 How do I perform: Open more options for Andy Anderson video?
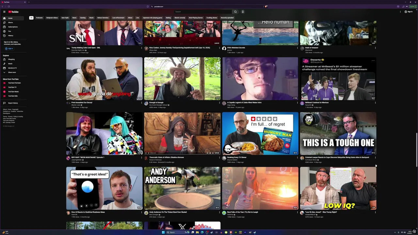[219, 212]
